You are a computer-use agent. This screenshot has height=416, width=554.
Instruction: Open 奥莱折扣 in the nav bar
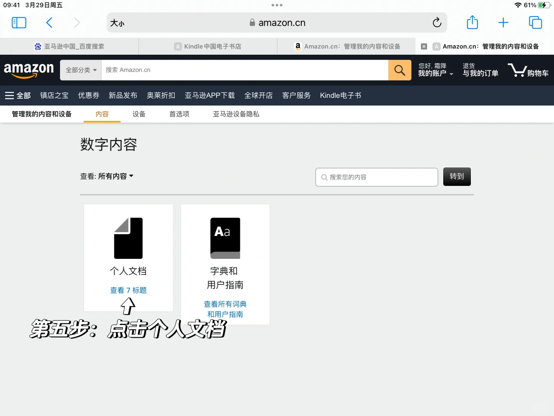(x=161, y=96)
